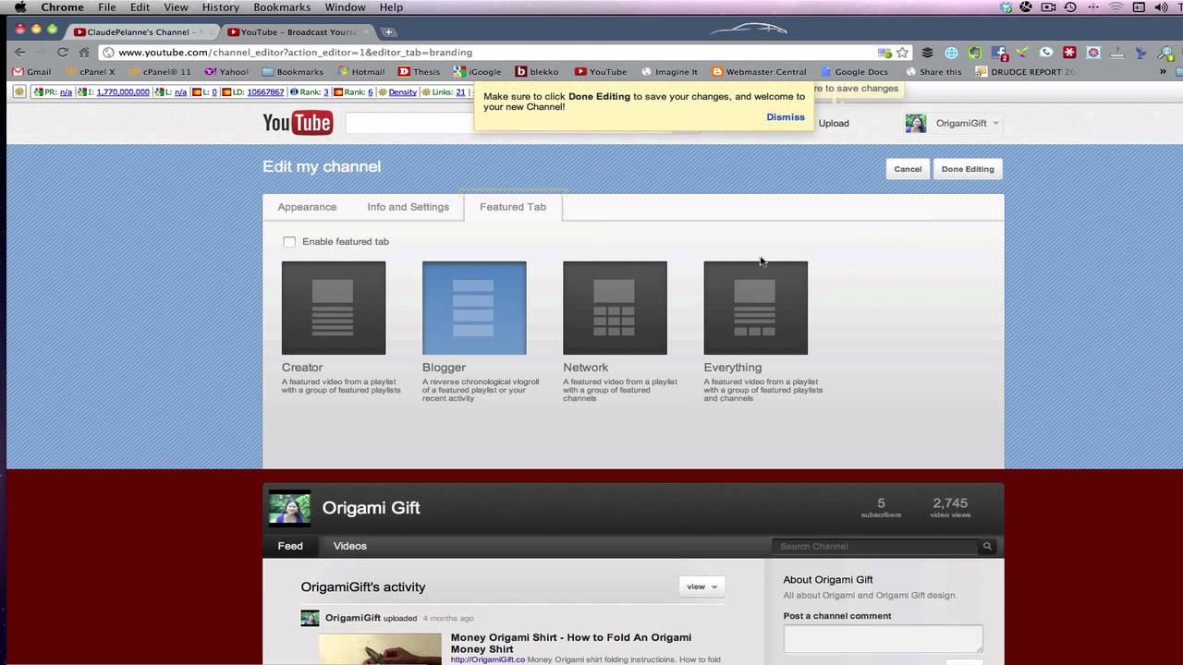1183x665 pixels.
Task: Open a new browser tab with plus button
Action: (389, 31)
